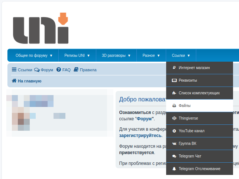Open Ссылки quick links in light bar
239x179 pixels.
[25, 70]
